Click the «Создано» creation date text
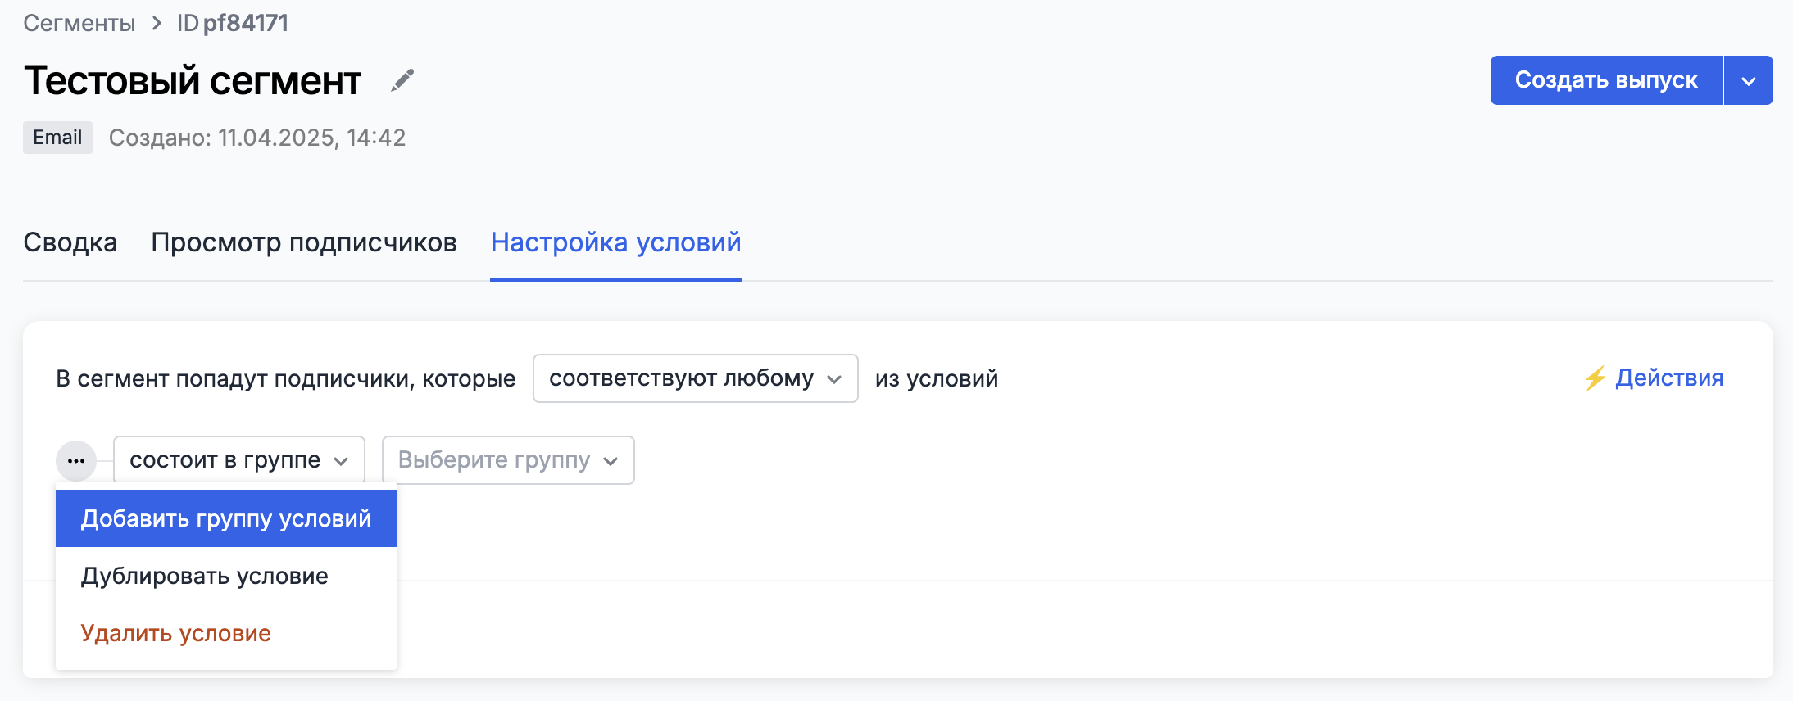Viewport: 1793px width, 701px height. pyautogui.click(x=257, y=138)
